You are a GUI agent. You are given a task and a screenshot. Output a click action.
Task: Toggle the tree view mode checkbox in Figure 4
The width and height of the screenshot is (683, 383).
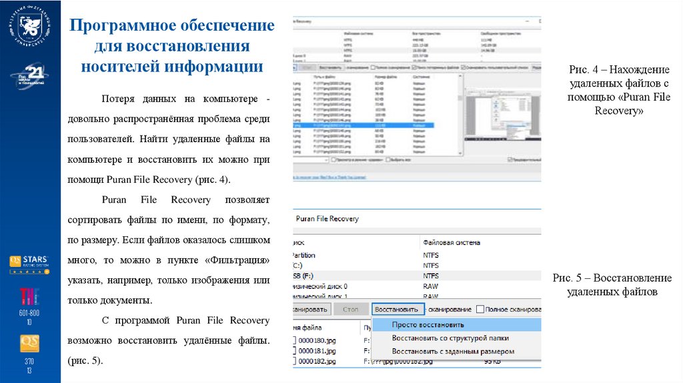coord(334,160)
